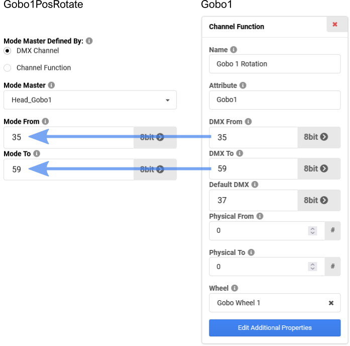Image resolution: width=350 pixels, height=346 pixels.
Task: Click info icon next to Wheel label
Action: coord(235,288)
